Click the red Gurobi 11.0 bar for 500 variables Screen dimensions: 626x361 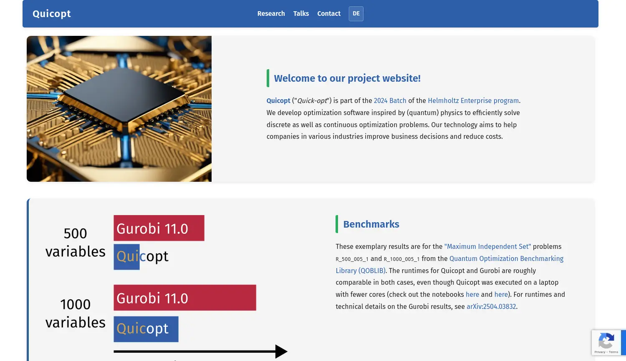(159, 228)
